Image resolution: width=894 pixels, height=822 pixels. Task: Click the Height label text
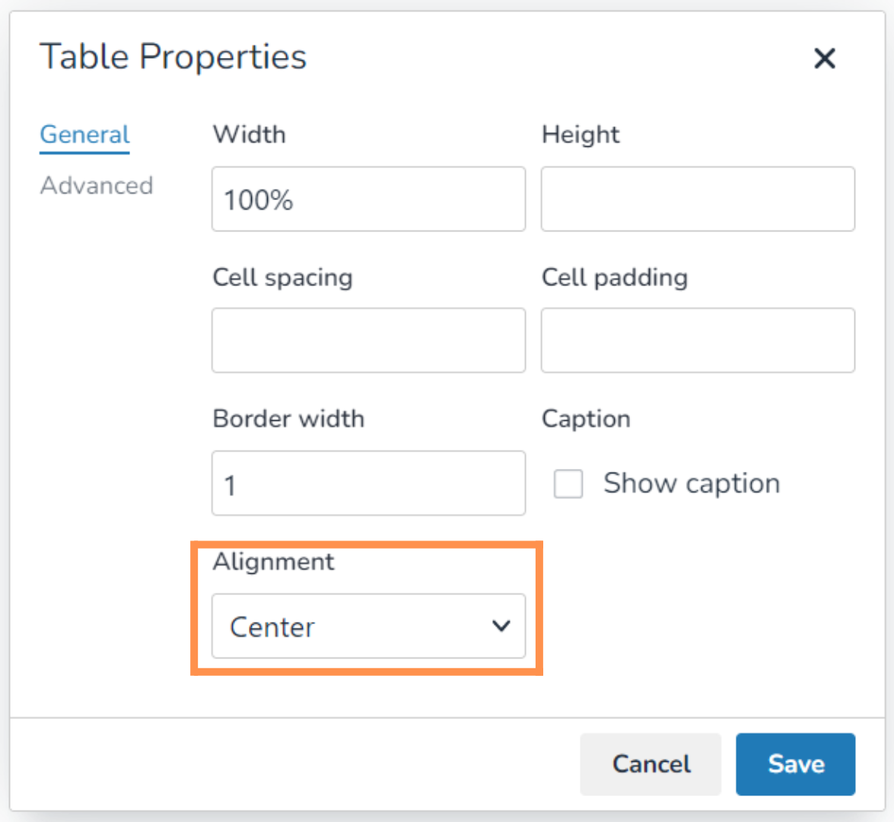point(581,135)
